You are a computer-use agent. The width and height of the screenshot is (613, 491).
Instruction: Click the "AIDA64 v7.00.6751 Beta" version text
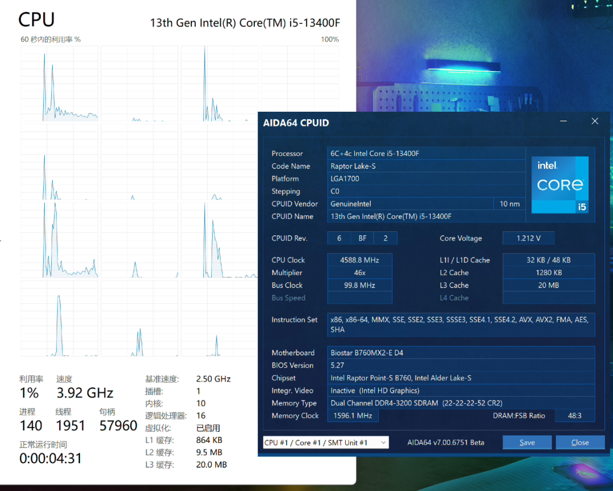(x=446, y=442)
